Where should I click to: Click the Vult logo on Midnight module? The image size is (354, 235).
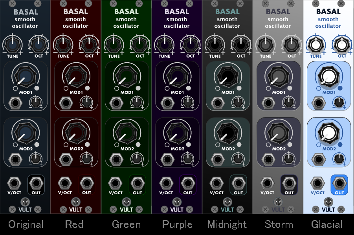[x=227, y=202]
